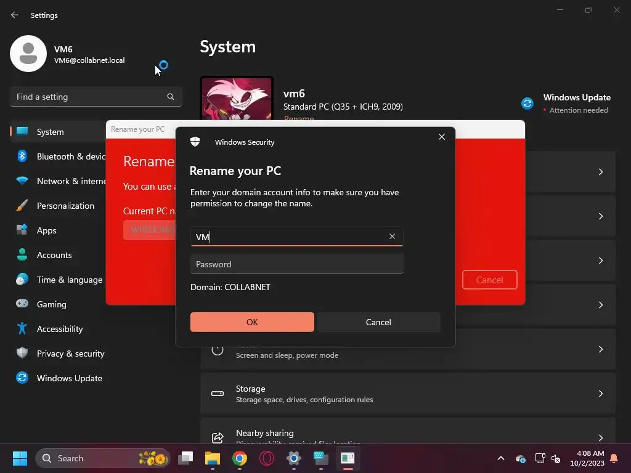Screen dimensions: 631x473
Task: Select System in the sidebar
Action: pyautogui.click(x=59, y=132)
